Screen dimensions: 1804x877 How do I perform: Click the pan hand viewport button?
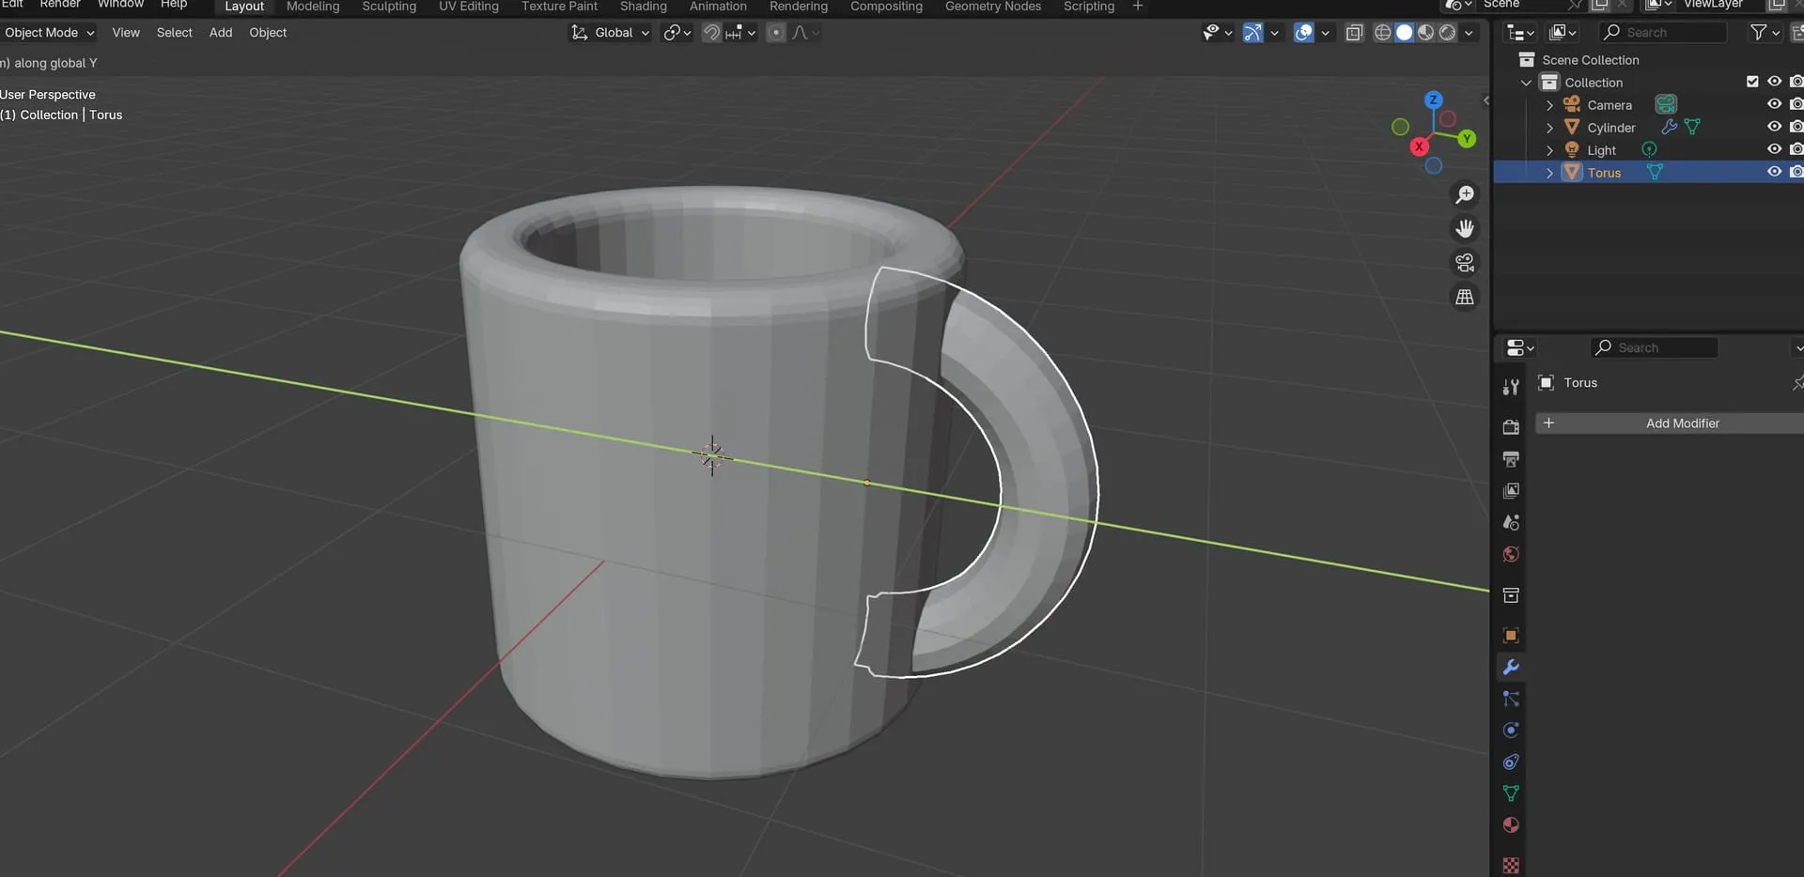click(x=1465, y=229)
